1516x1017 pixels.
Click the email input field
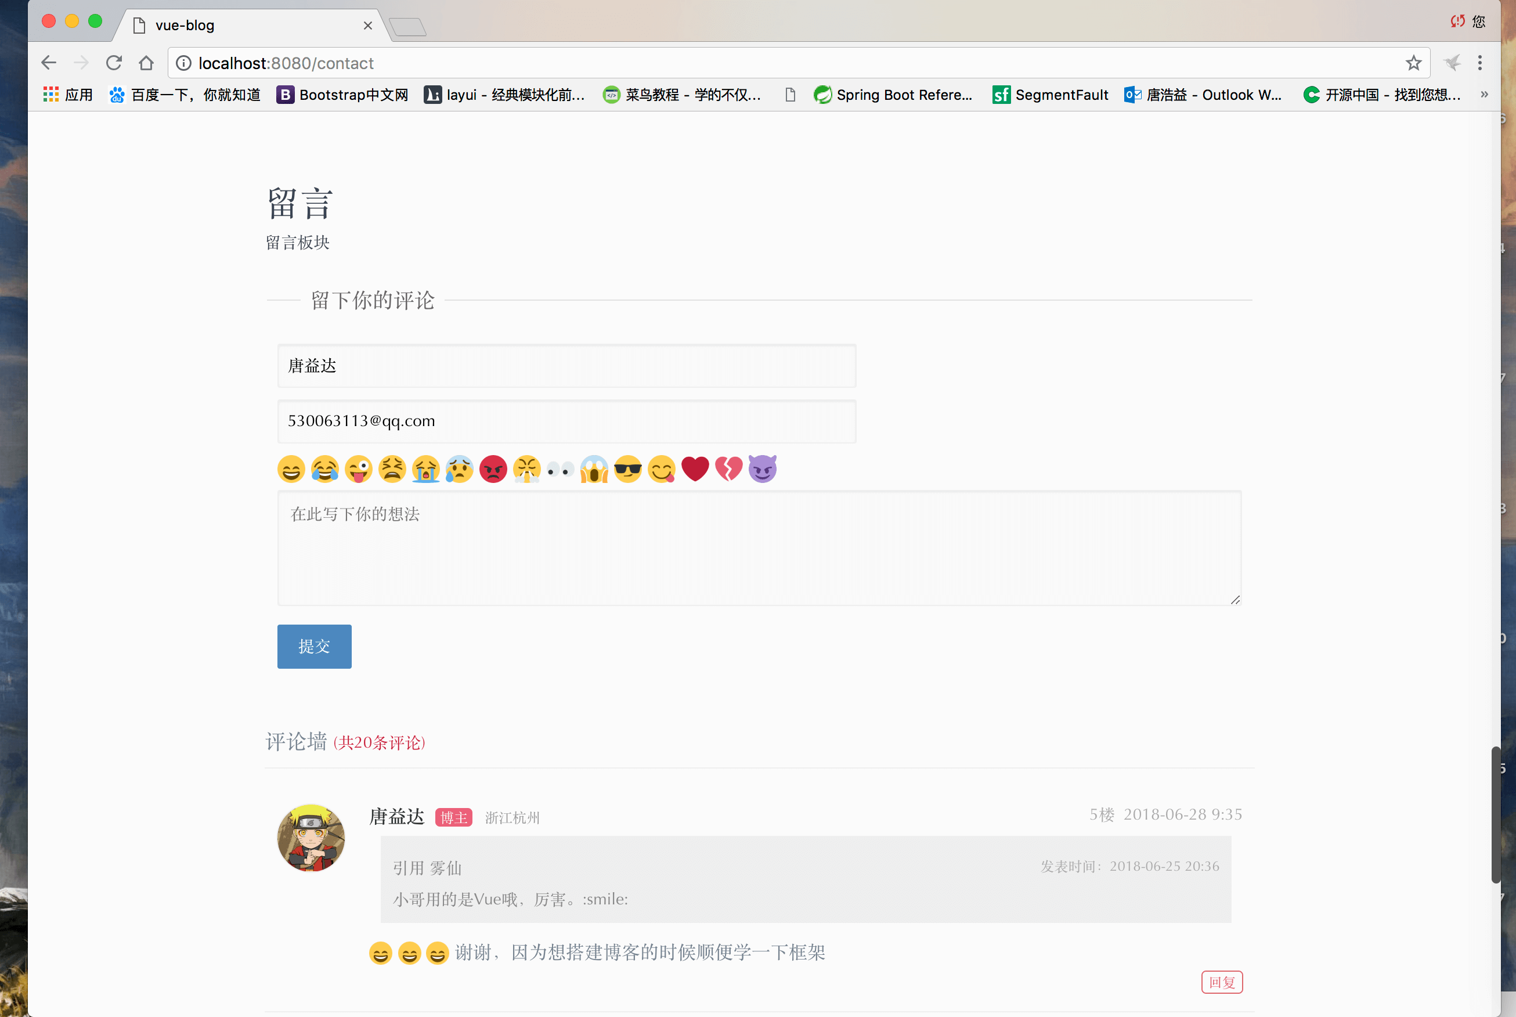click(566, 421)
